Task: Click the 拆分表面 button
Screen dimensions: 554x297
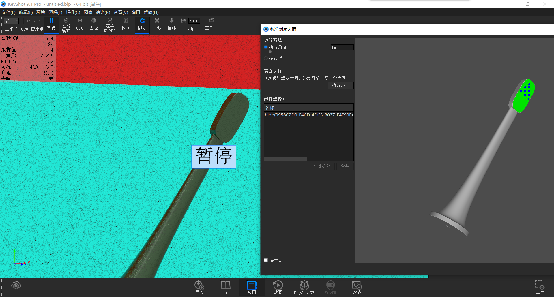Action: coord(340,85)
